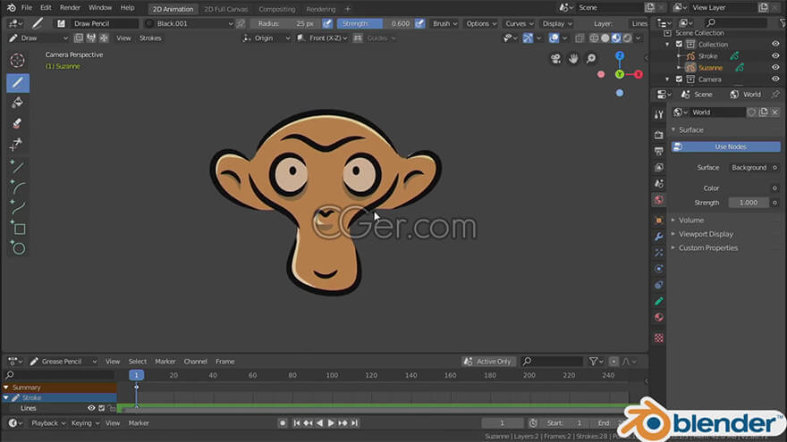Image resolution: width=787 pixels, height=442 pixels.
Task: Select Suzanne in the outliner
Action: (x=710, y=68)
